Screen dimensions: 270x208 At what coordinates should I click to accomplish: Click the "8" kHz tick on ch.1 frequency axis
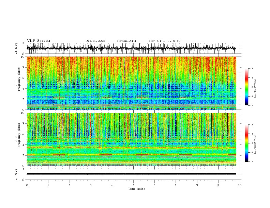(24, 67)
